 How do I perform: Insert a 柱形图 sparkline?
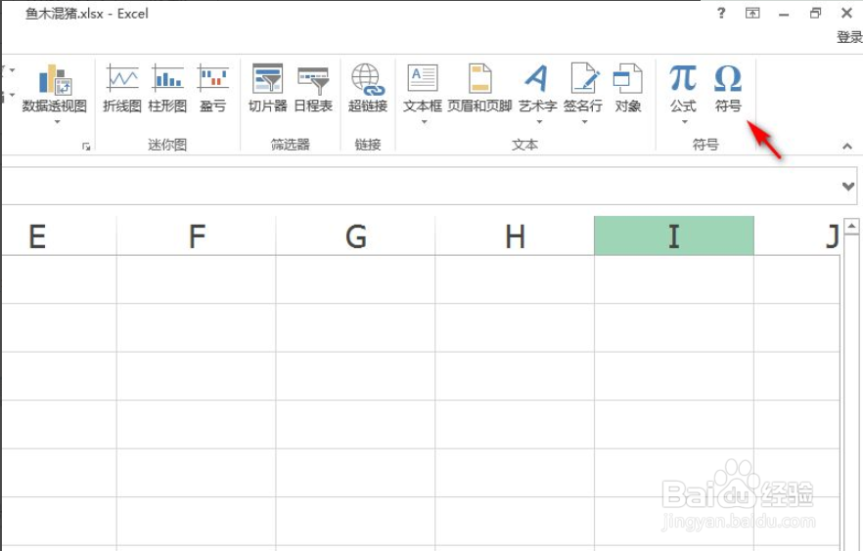point(167,86)
